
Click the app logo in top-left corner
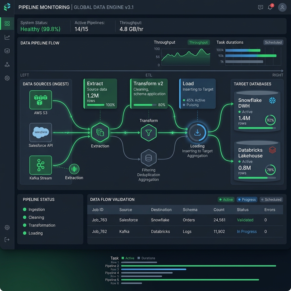[7, 7]
